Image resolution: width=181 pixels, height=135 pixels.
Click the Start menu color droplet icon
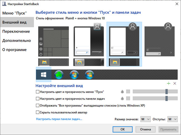point(122,91)
